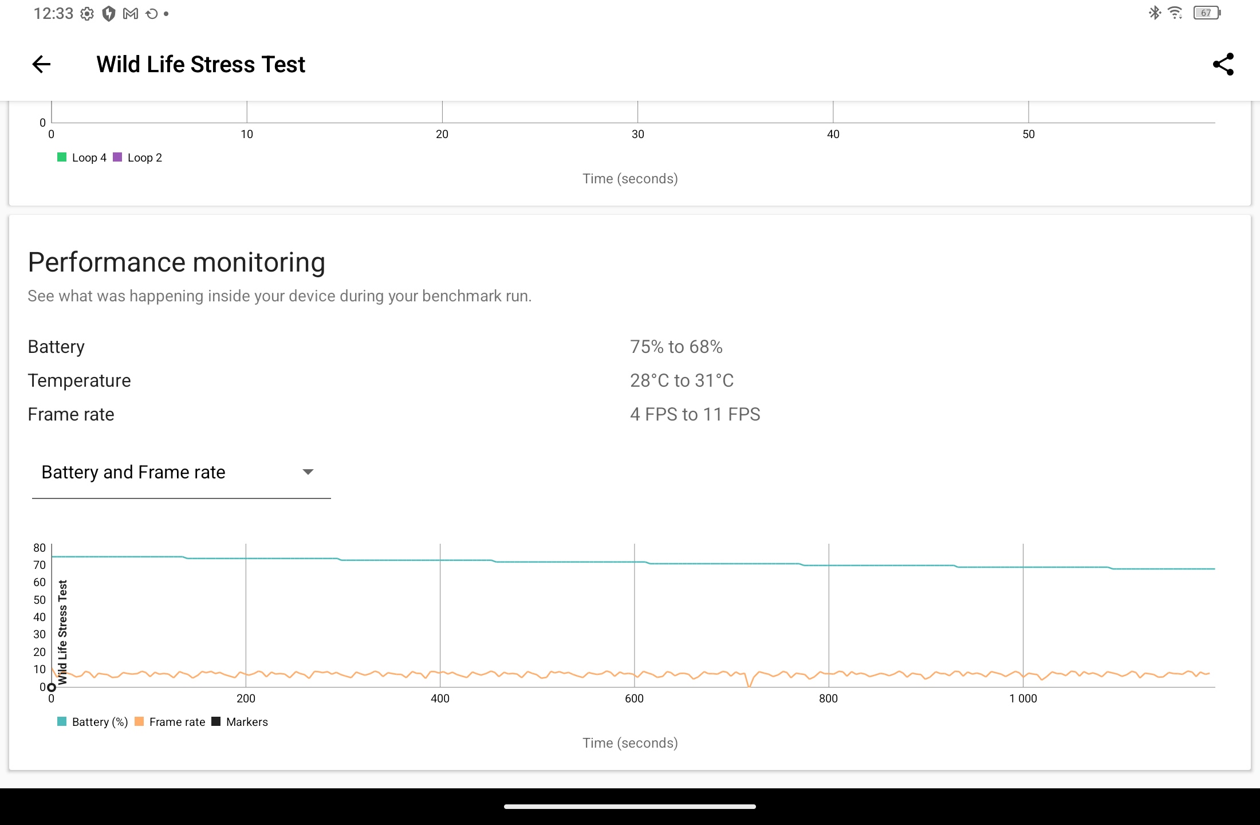Open Battery and Frame rate chart selector
This screenshot has width=1260, height=825.
182,473
